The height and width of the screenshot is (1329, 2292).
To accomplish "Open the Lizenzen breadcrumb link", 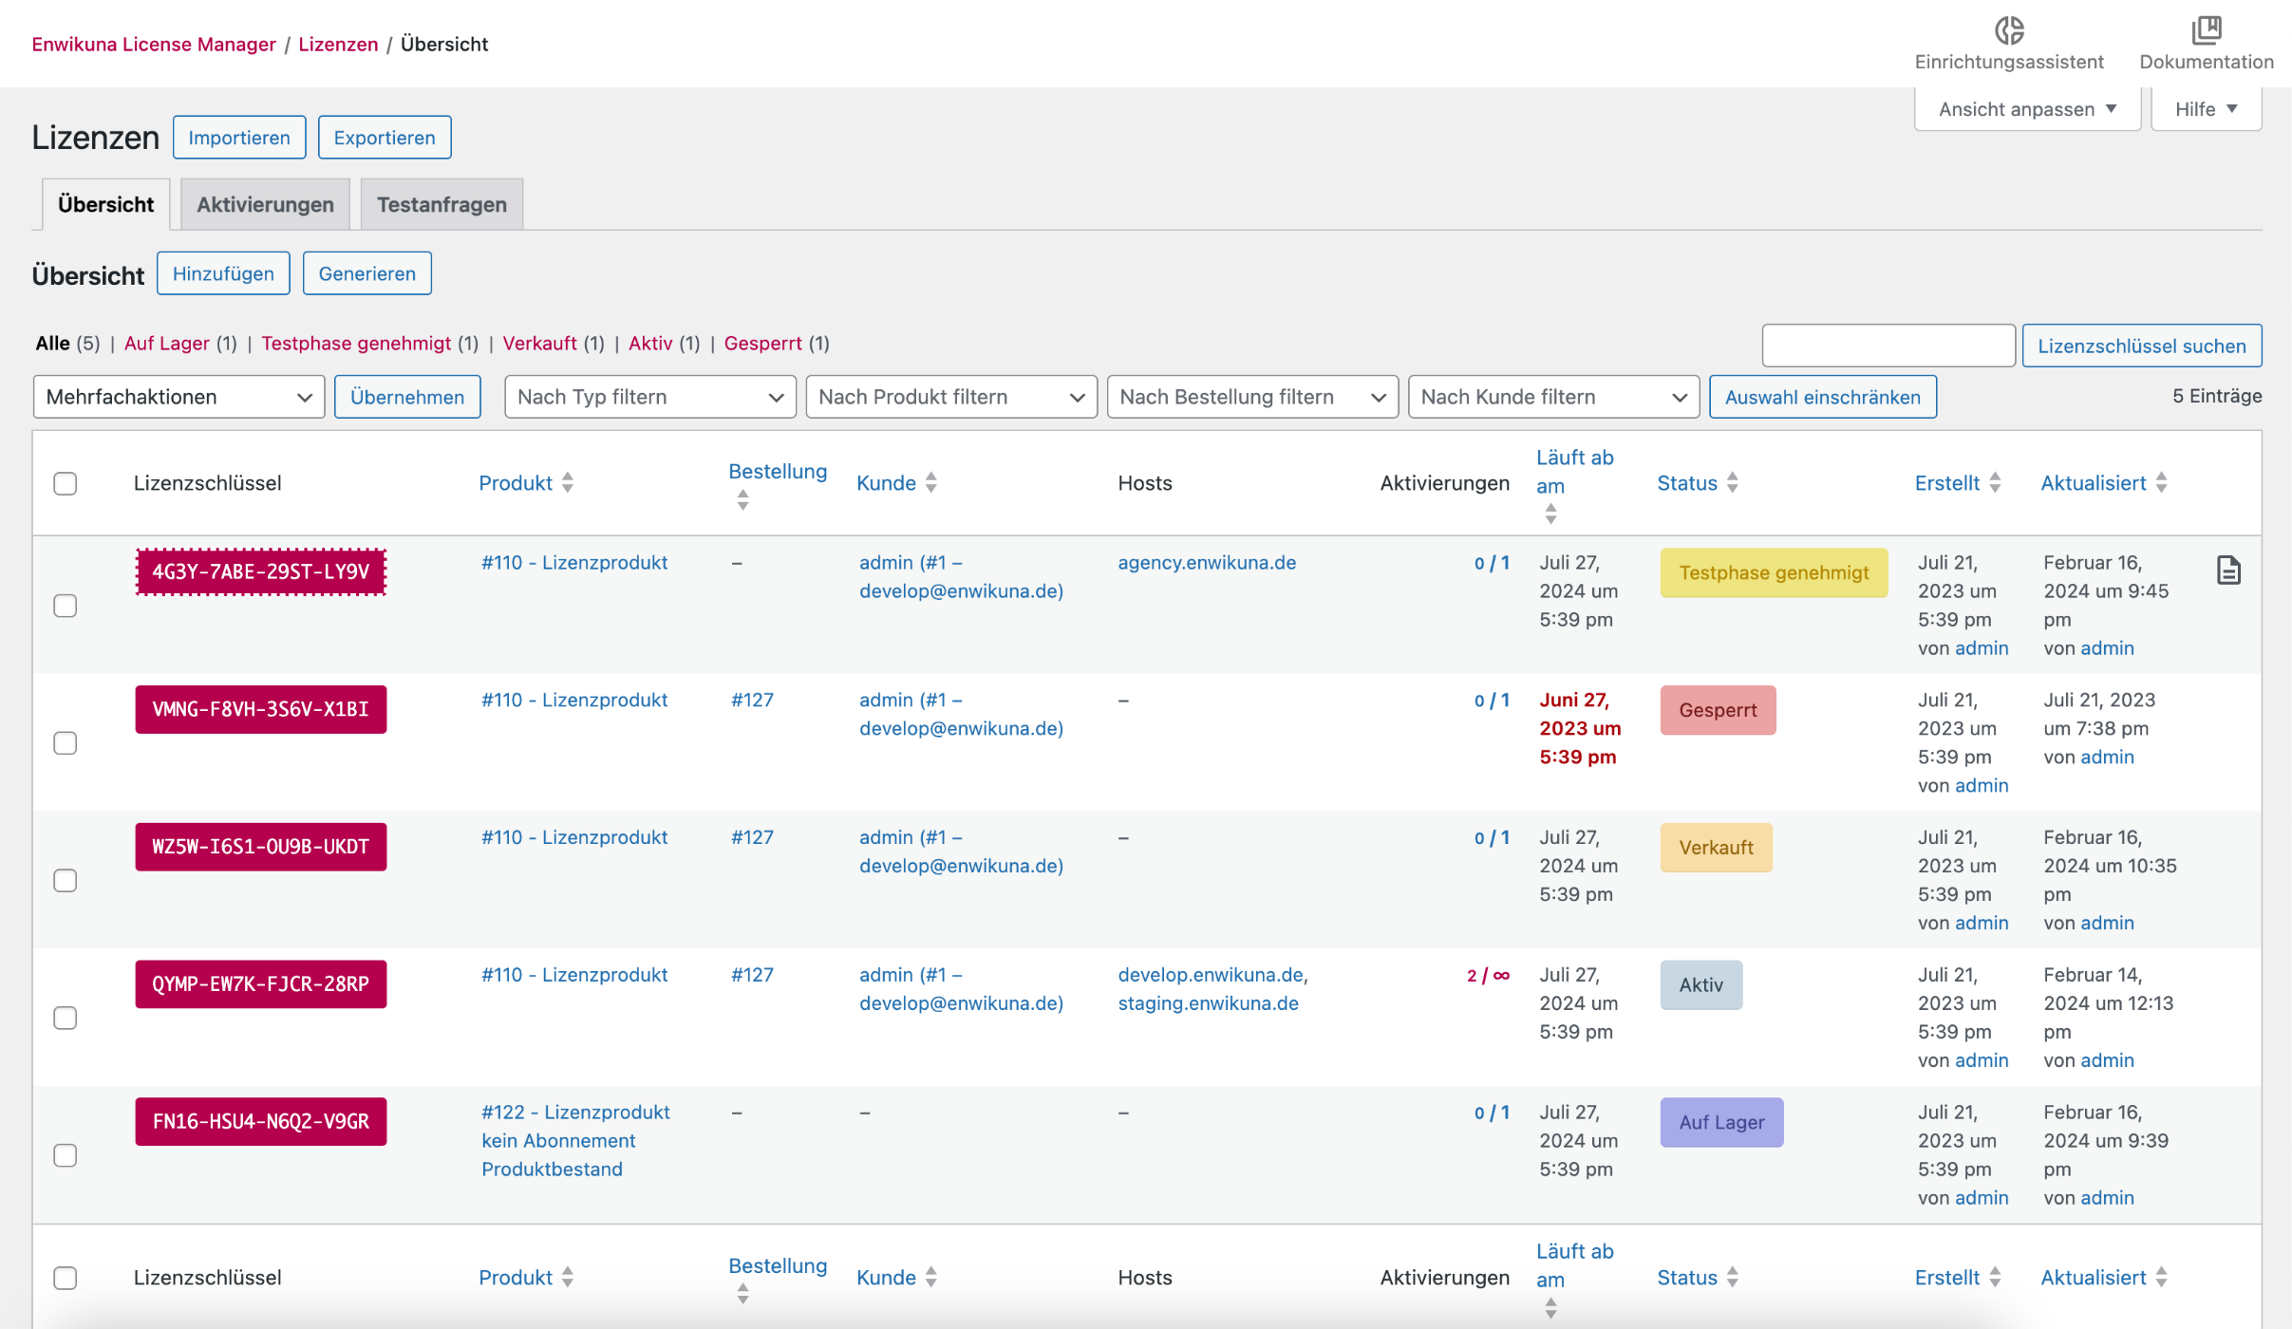I will point(338,44).
